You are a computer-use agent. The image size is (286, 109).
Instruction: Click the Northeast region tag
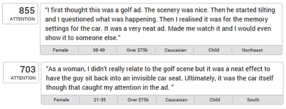point(252,50)
